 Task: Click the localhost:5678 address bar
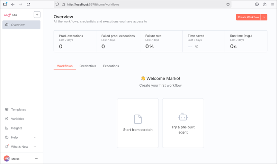143,4
